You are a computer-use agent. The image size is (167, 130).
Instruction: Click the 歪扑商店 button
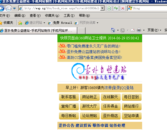click(111, 116)
